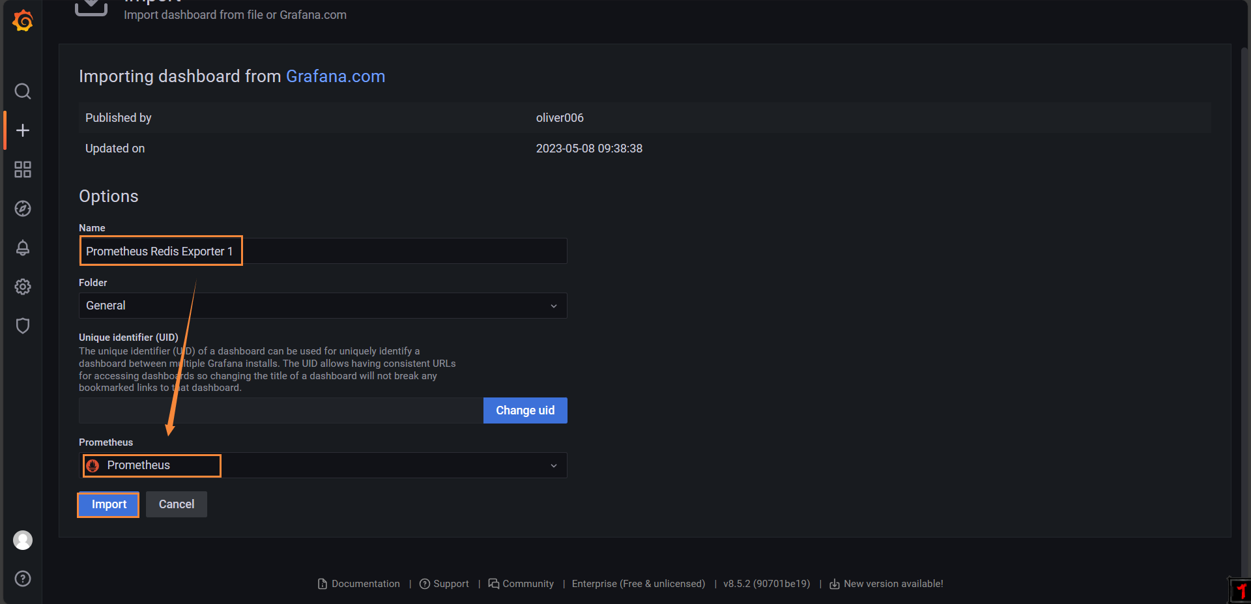
Task: Click the publisher name oliver006
Action: [x=560, y=118]
